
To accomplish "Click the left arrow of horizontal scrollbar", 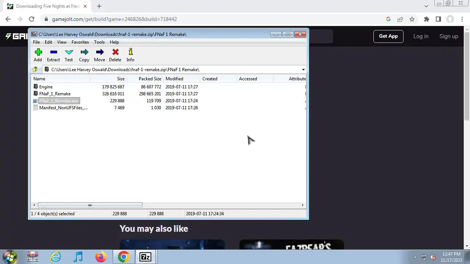I will point(35,205).
